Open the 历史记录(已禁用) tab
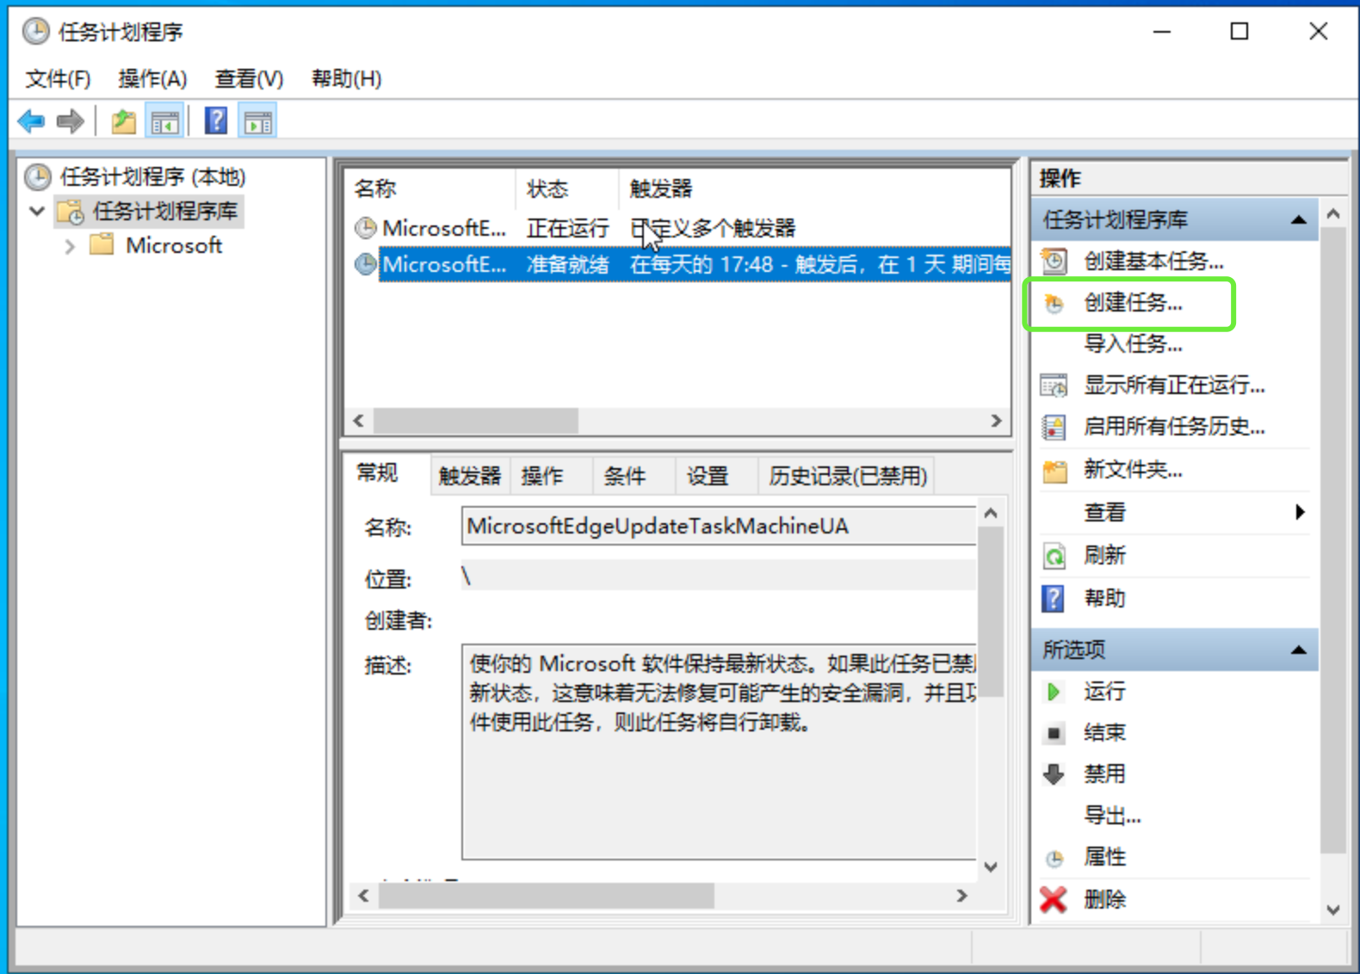 click(x=848, y=476)
